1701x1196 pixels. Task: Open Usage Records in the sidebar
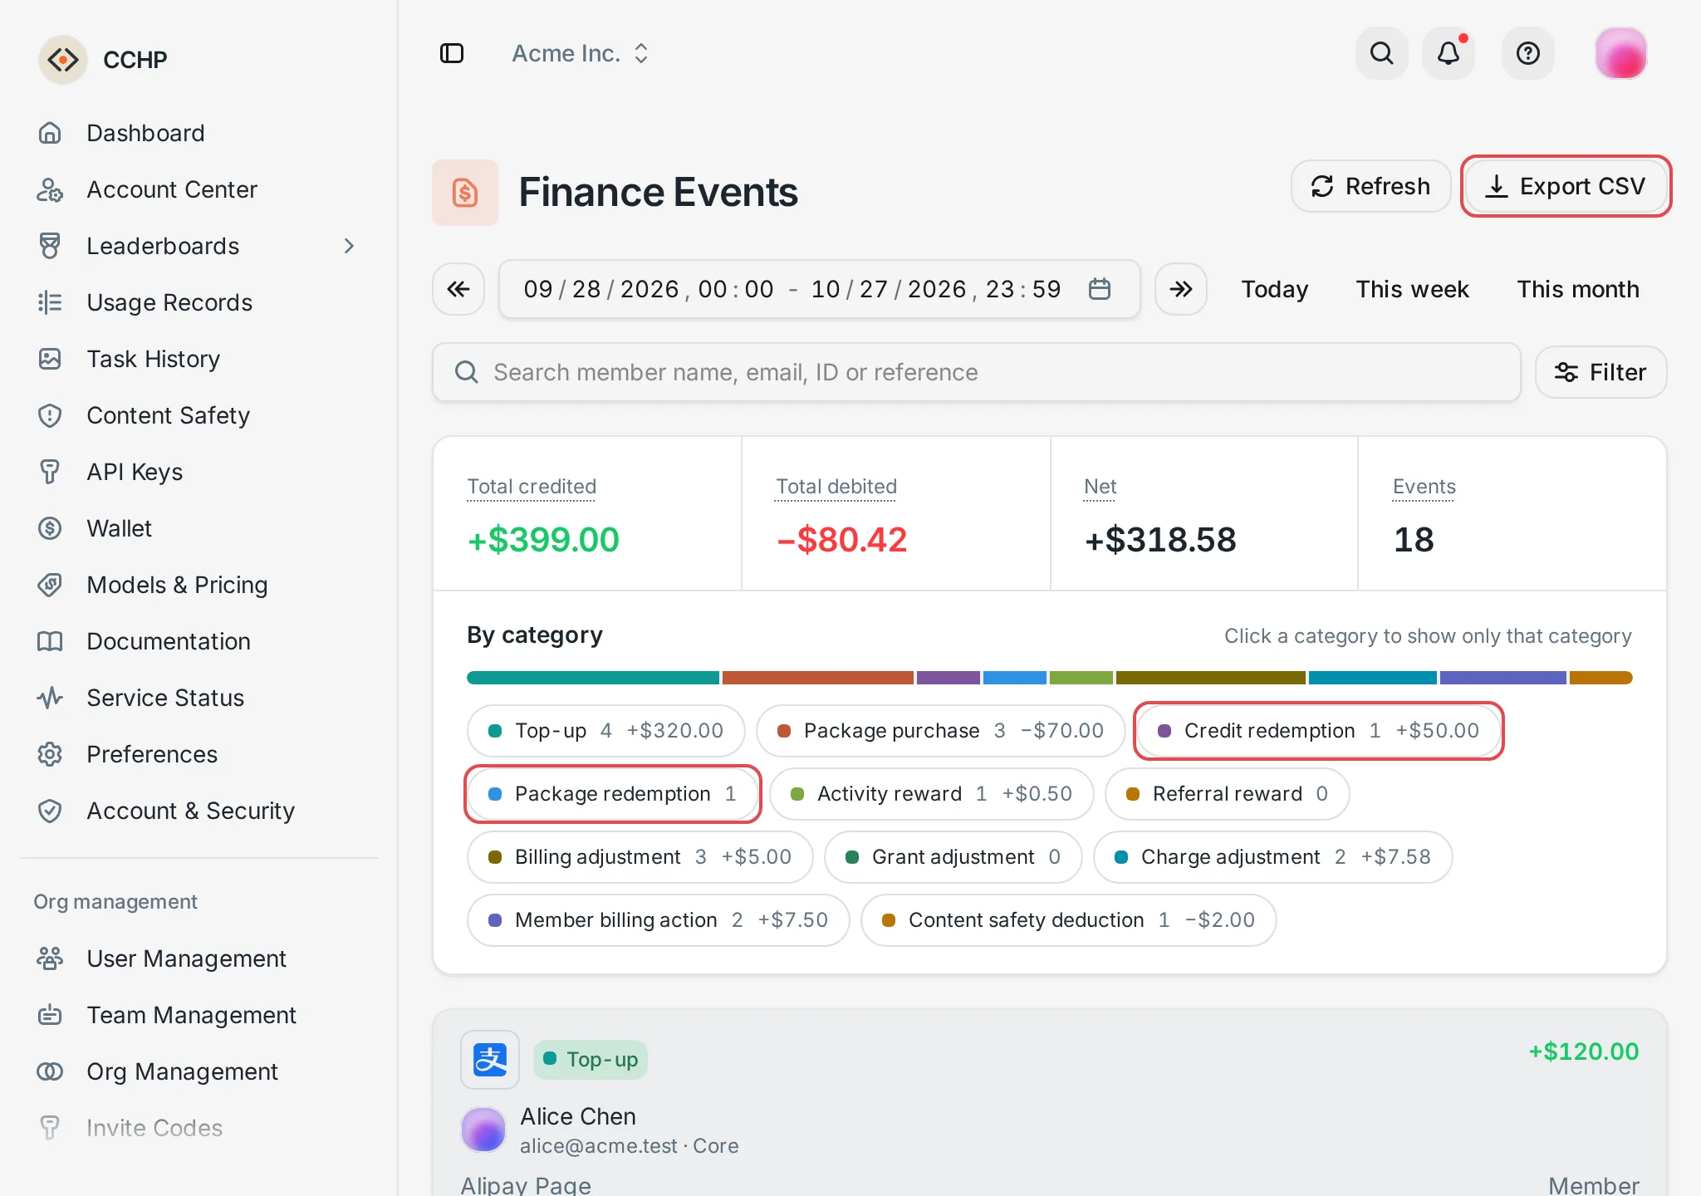pyautogui.click(x=199, y=302)
